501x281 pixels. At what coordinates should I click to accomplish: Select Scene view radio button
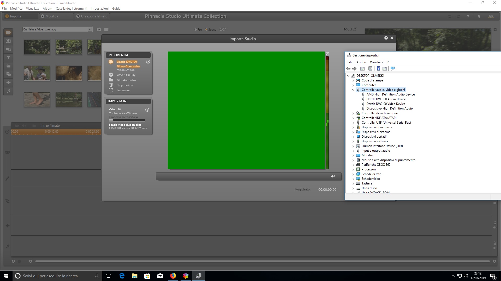pyautogui.click(x=206, y=30)
